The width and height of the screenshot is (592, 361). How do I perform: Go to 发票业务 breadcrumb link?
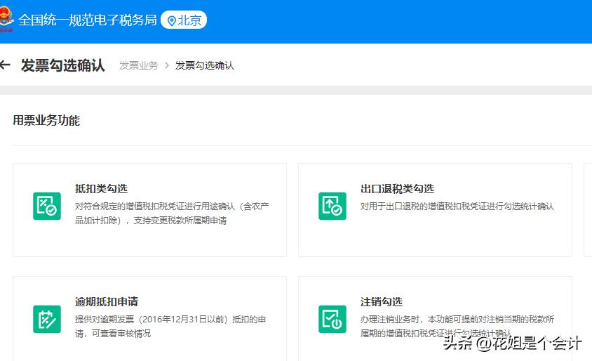pos(139,65)
